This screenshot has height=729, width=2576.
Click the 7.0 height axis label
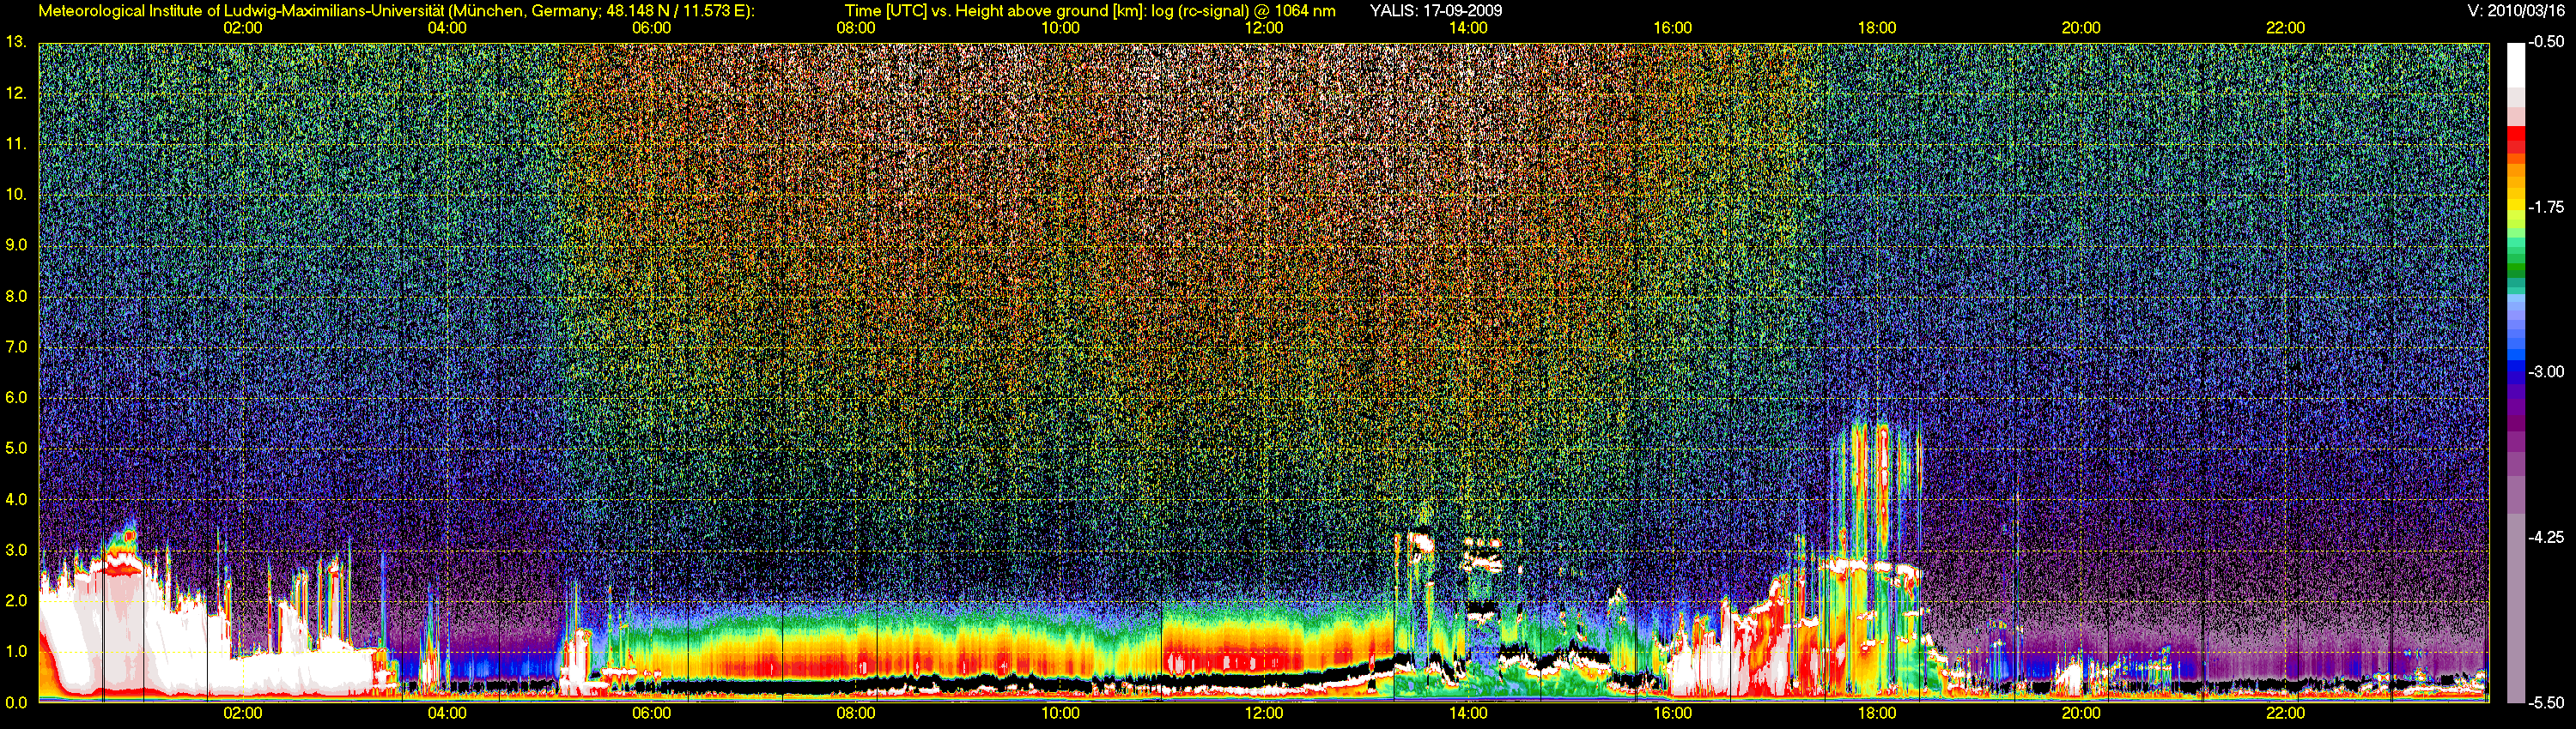[x=16, y=346]
